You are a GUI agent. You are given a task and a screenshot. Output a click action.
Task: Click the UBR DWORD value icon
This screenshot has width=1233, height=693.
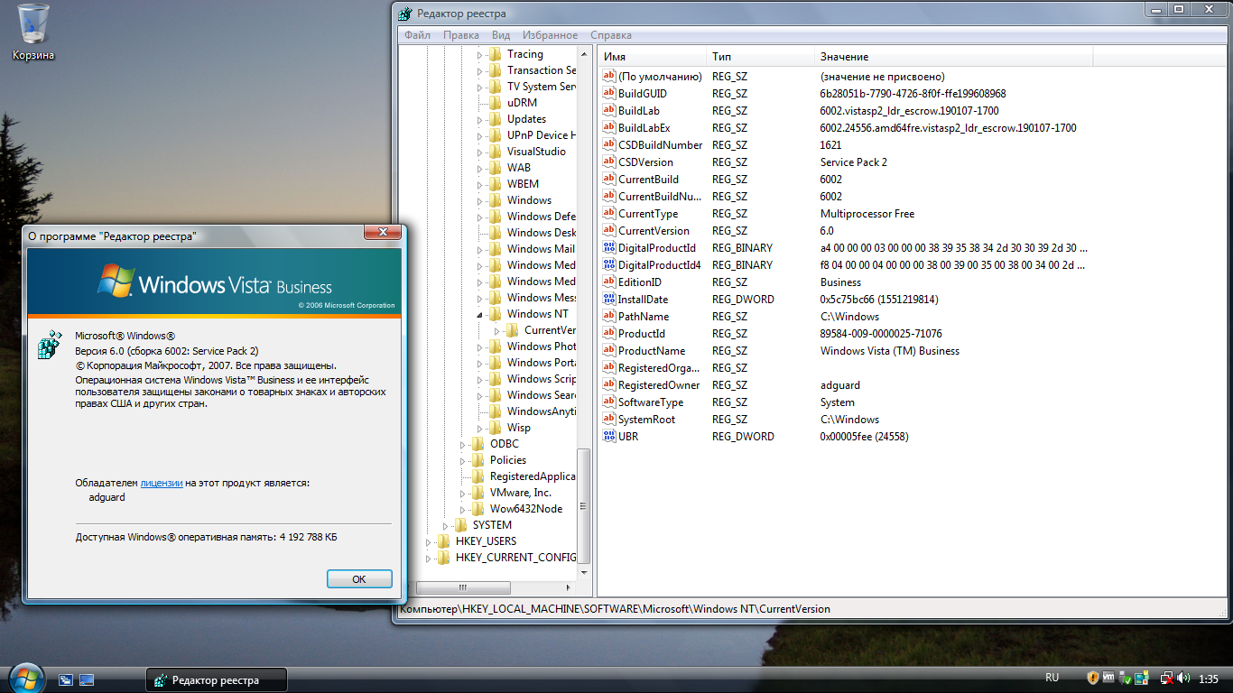609,437
